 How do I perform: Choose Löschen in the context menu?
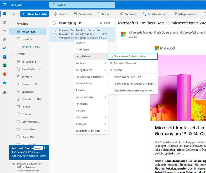point(91,43)
